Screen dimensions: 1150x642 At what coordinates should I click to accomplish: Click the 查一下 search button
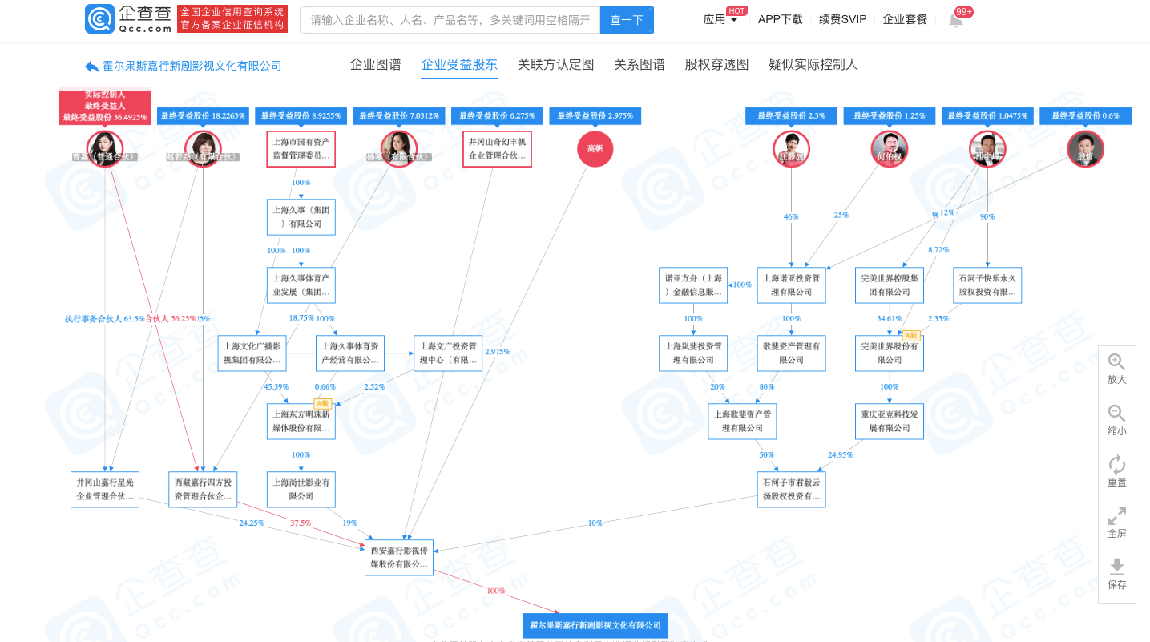point(627,20)
